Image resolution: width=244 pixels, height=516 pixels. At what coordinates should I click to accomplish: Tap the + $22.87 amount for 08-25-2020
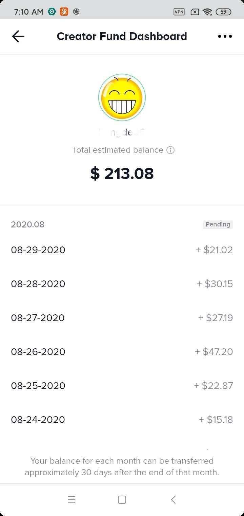(213, 386)
